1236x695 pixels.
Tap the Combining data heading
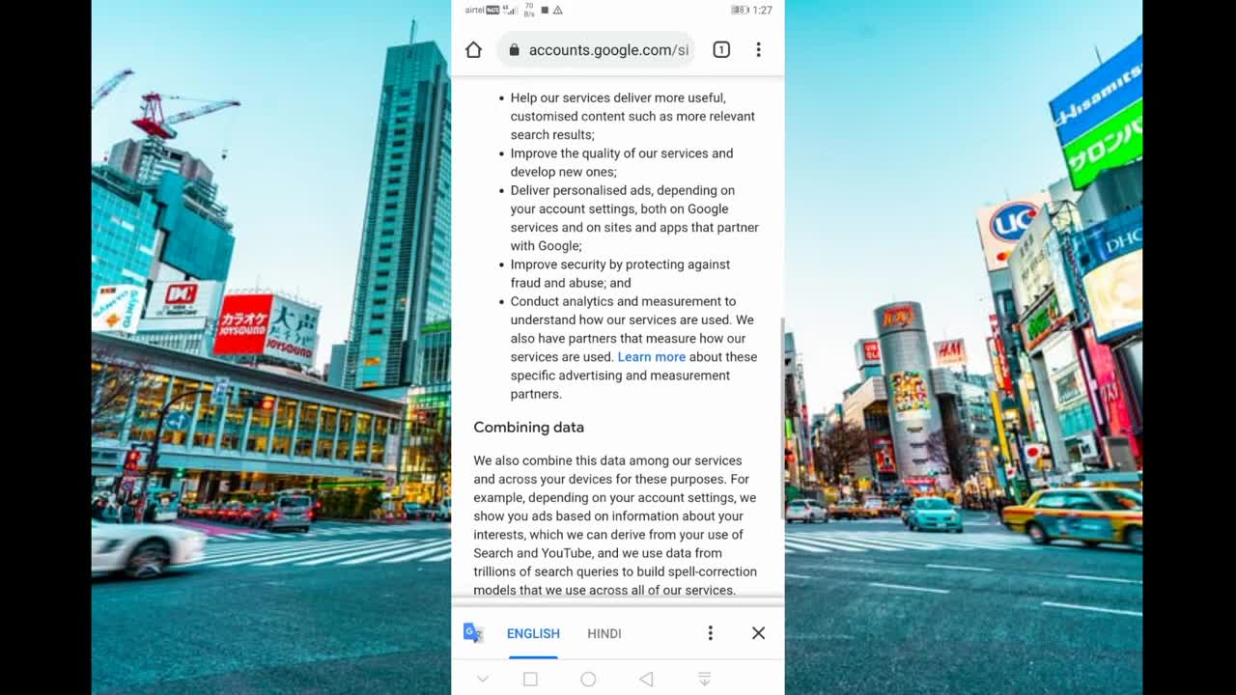point(528,427)
